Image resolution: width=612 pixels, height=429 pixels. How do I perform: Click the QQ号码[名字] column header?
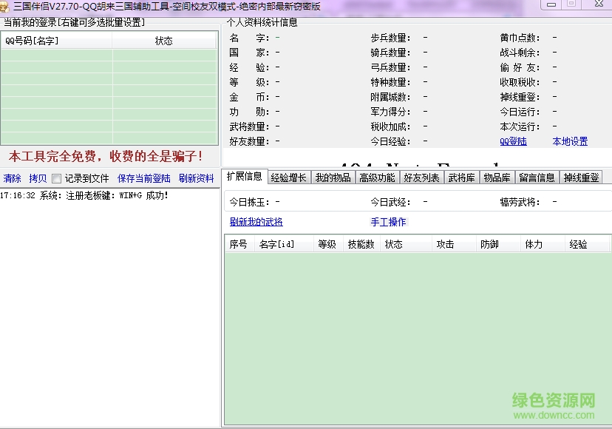(32, 41)
